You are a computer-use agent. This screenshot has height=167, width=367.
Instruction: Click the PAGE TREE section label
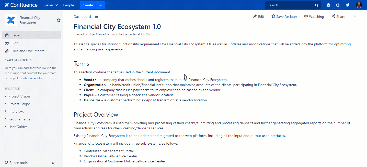(12, 89)
